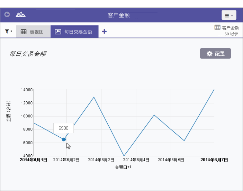
Task: Click the chart peak before 2014年6月3日
Action: (94, 97)
